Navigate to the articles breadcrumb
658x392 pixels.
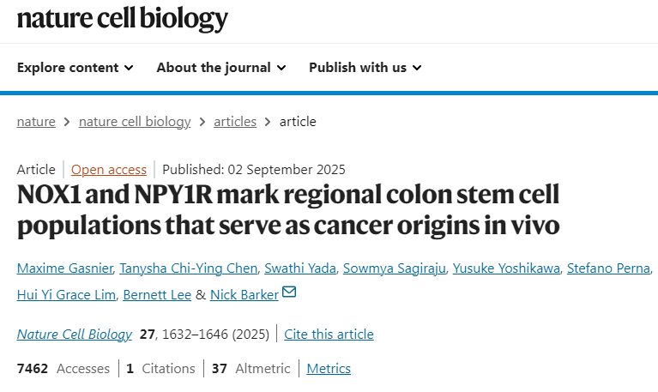(x=235, y=122)
